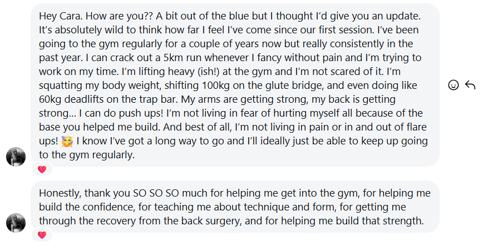The image size is (483, 251).
Task: Click the text "SO SO SO" in second message
Action: 156,193
